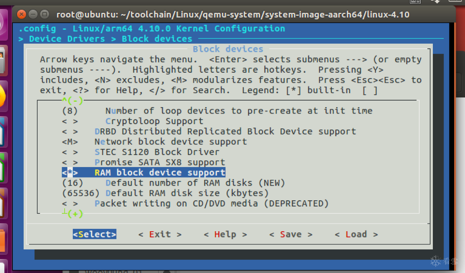
Task: Select Packet writing on CD/DVD media entry
Action: [x=211, y=203]
